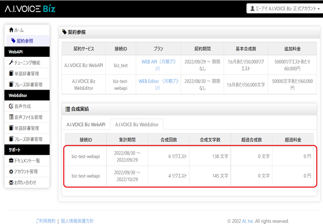Screen dimensions: 323x224
Task: Click the WebEditor section header in sidebar
Action: coord(27,95)
